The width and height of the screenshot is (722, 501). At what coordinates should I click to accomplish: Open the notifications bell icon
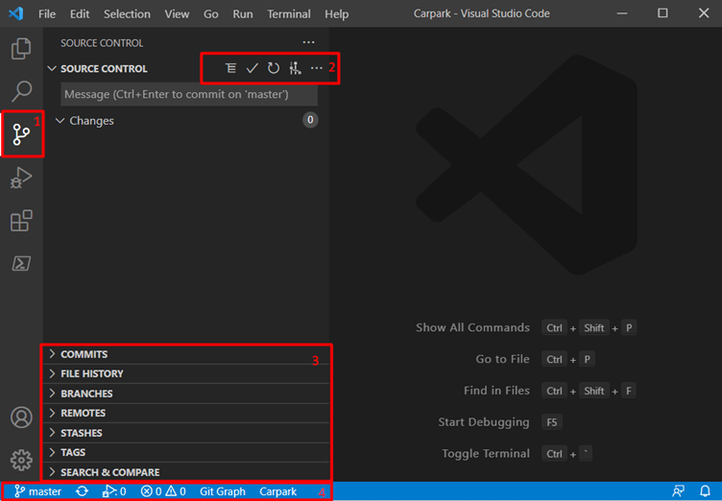click(705, 491)
